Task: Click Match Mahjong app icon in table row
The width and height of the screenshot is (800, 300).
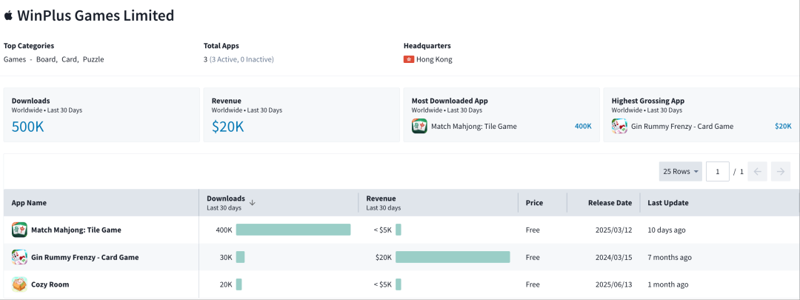Action: pyautogui.click(x=19, y=230)
